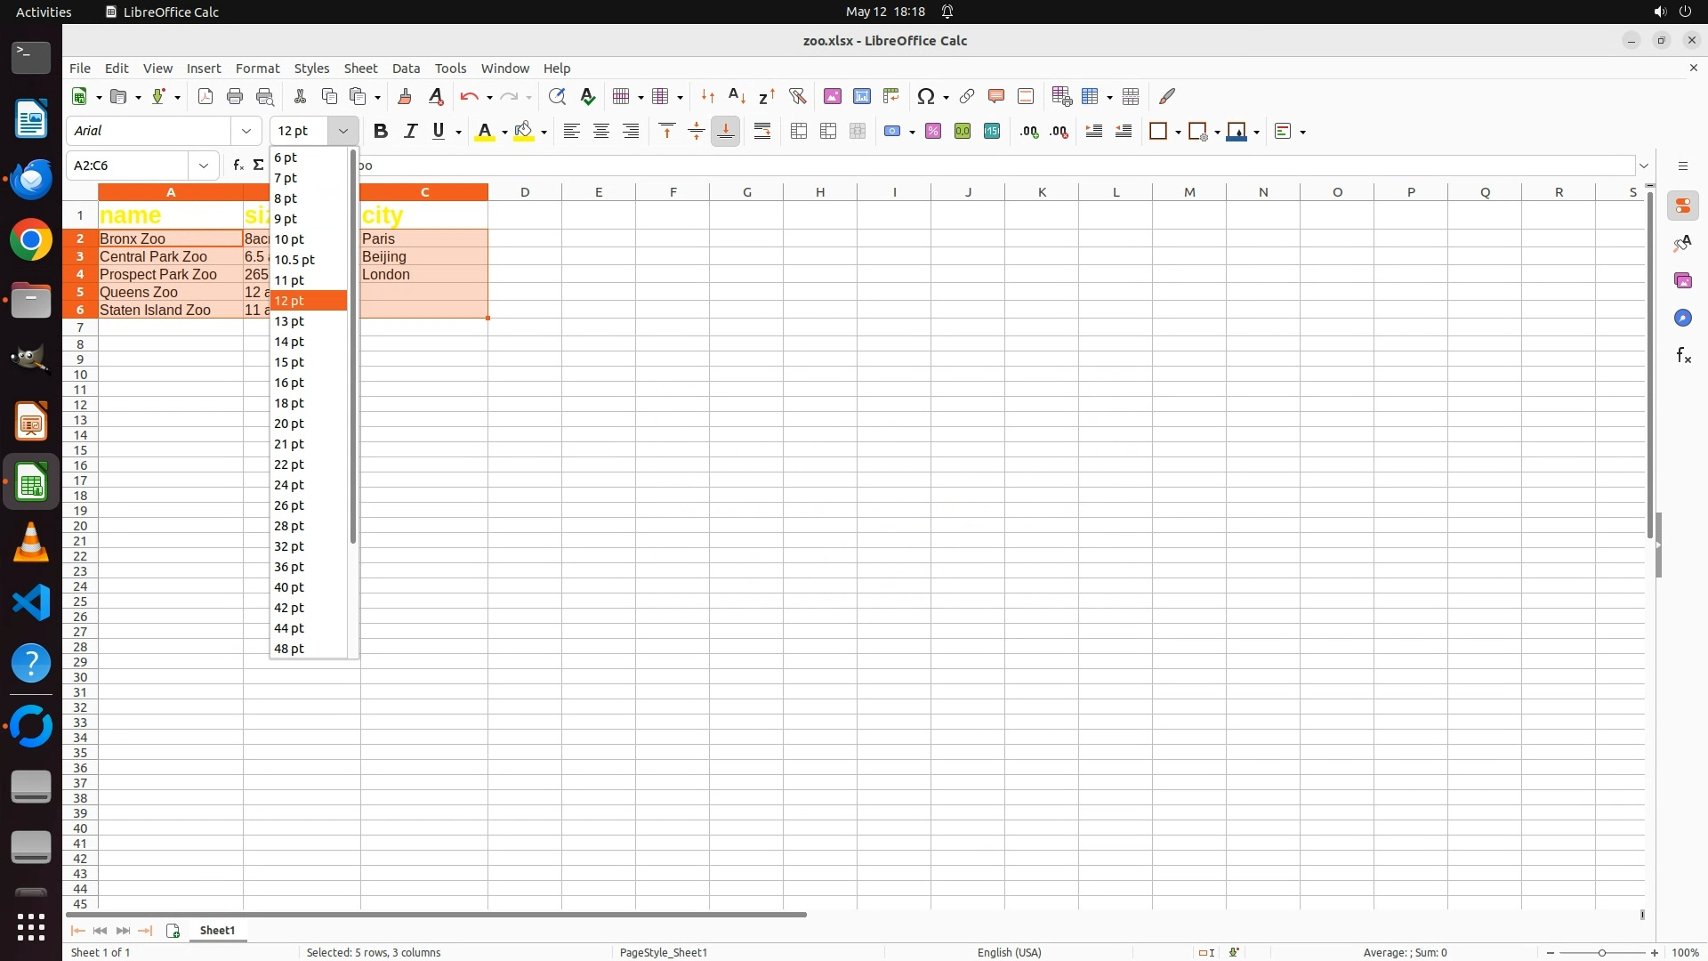Viewport: 1708px width, 961px height.
Task: Insert a chart using chart icon
Action: 861,96
